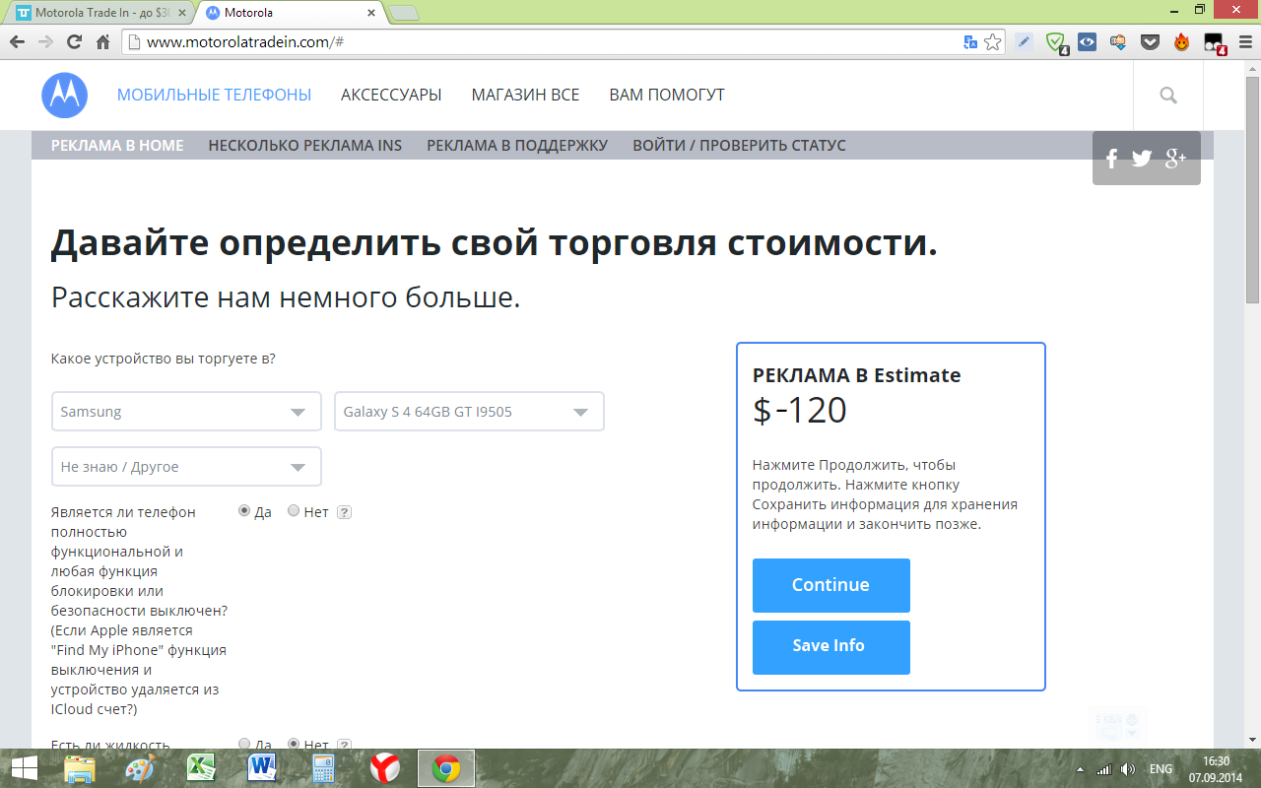Screen dimensions: 1261x788
Task: Click НЕСКОЛЬКО РЕКЛАМА INS link
Action: point(305,146)
